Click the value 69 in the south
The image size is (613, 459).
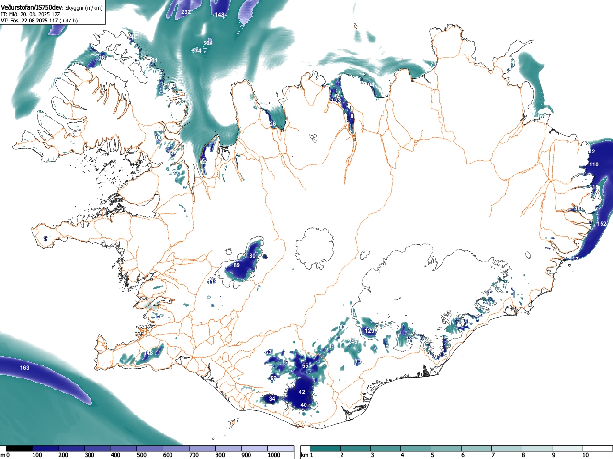click(273, 378)
